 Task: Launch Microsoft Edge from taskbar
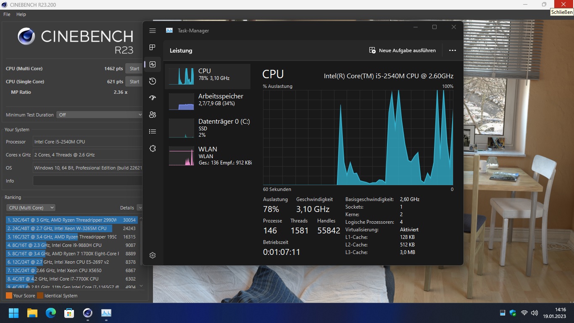tap(50, 313)
